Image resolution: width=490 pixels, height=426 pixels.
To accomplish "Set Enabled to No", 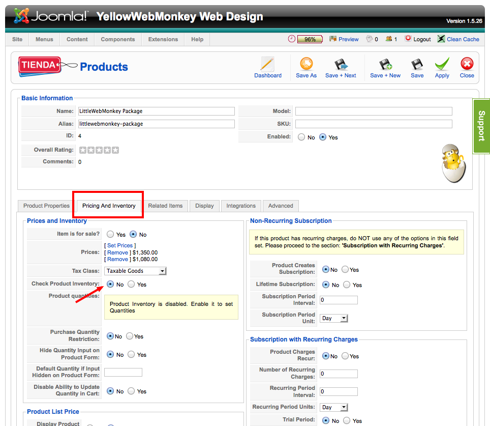I will (x=301, y=137).
